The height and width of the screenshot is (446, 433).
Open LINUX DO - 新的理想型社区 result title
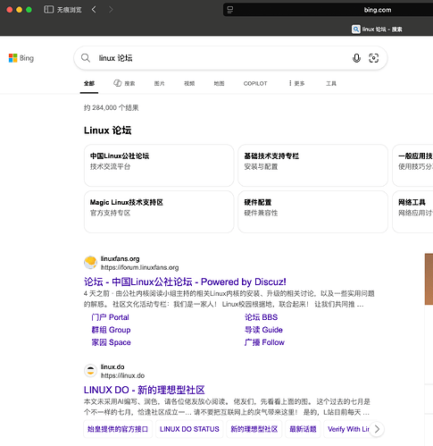(145, 390)
